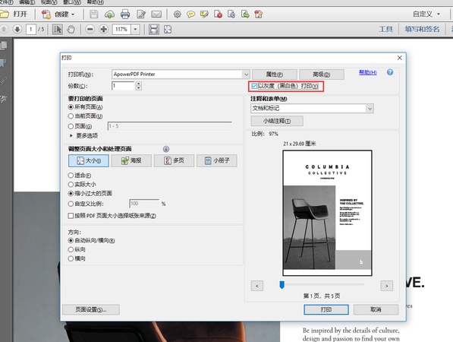This screenshot has width=453, height=342.
Task: Select the 页面 range radio button
Action: [71, 126]
